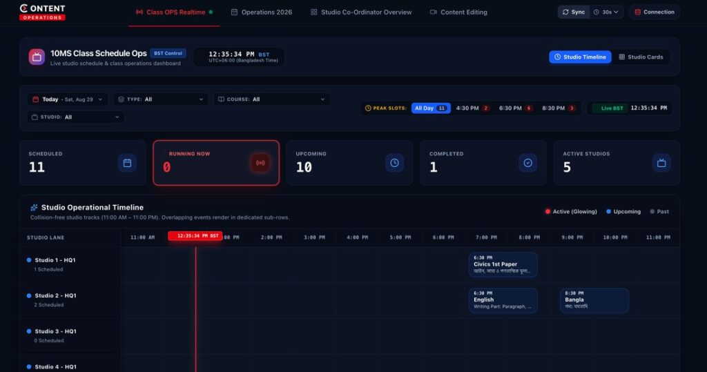Open the Today date dropdown
The width and height of the screenshot is (707, 372).
coord(68,99)
